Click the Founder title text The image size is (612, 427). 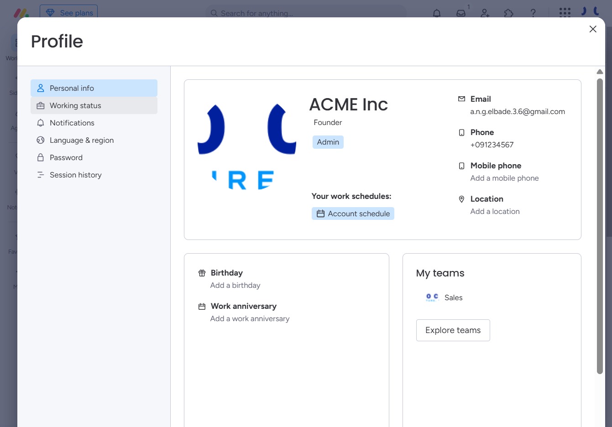pos(328,122)
